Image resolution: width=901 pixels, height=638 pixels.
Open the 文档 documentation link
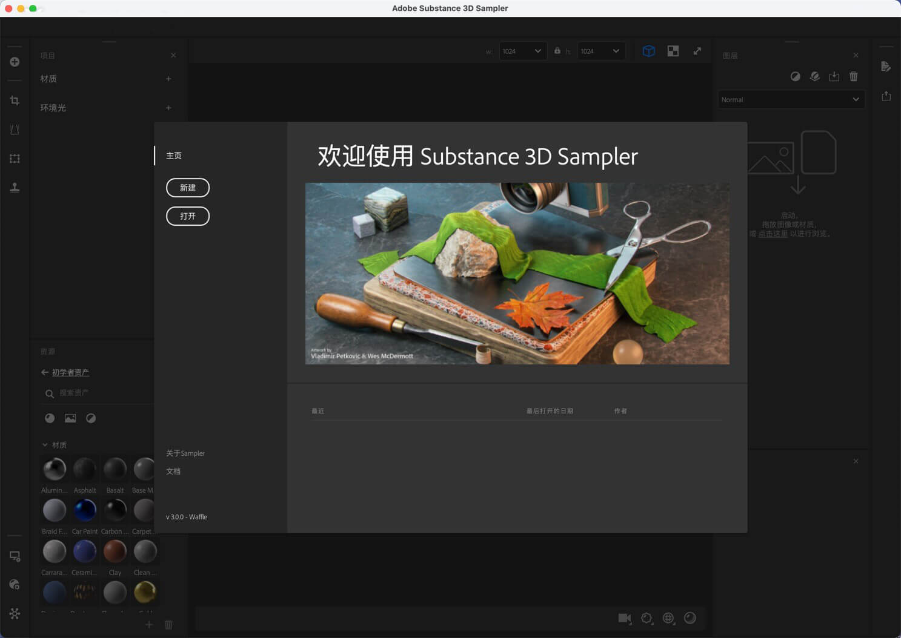[x=173, y=472]
